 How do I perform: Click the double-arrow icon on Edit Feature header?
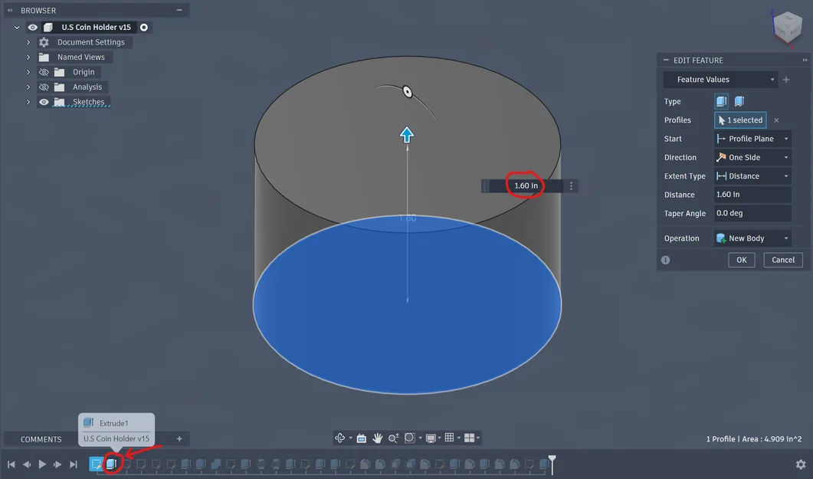point(805,60)
